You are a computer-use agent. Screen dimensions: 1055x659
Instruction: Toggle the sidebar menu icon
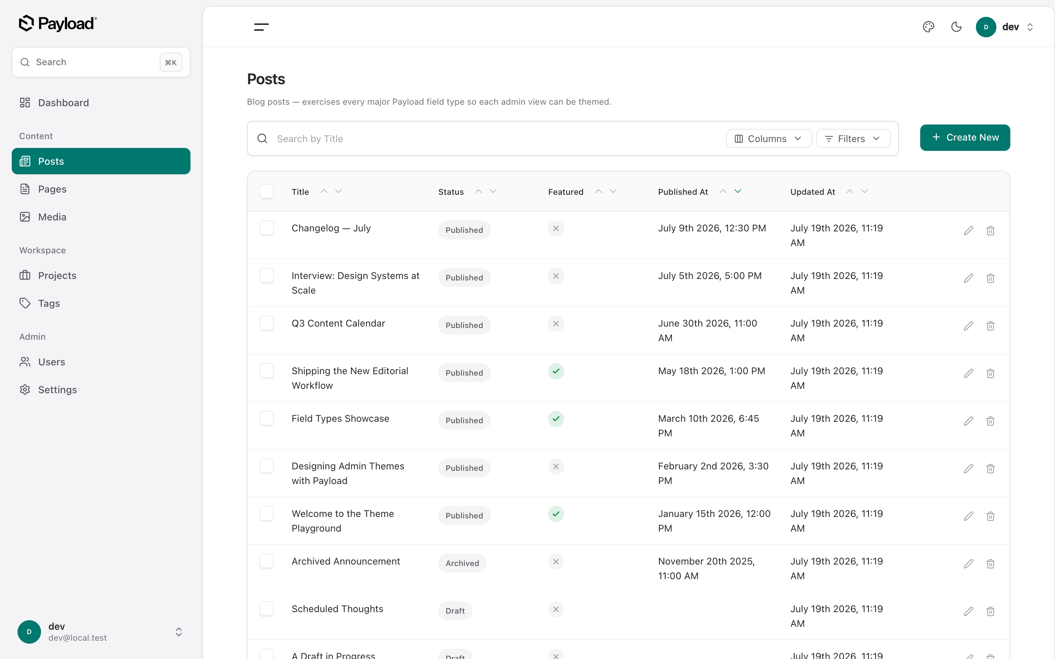click(x=261, y=27)
